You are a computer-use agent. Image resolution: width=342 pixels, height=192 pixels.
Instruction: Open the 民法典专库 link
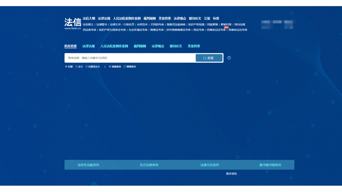point(90,30)
